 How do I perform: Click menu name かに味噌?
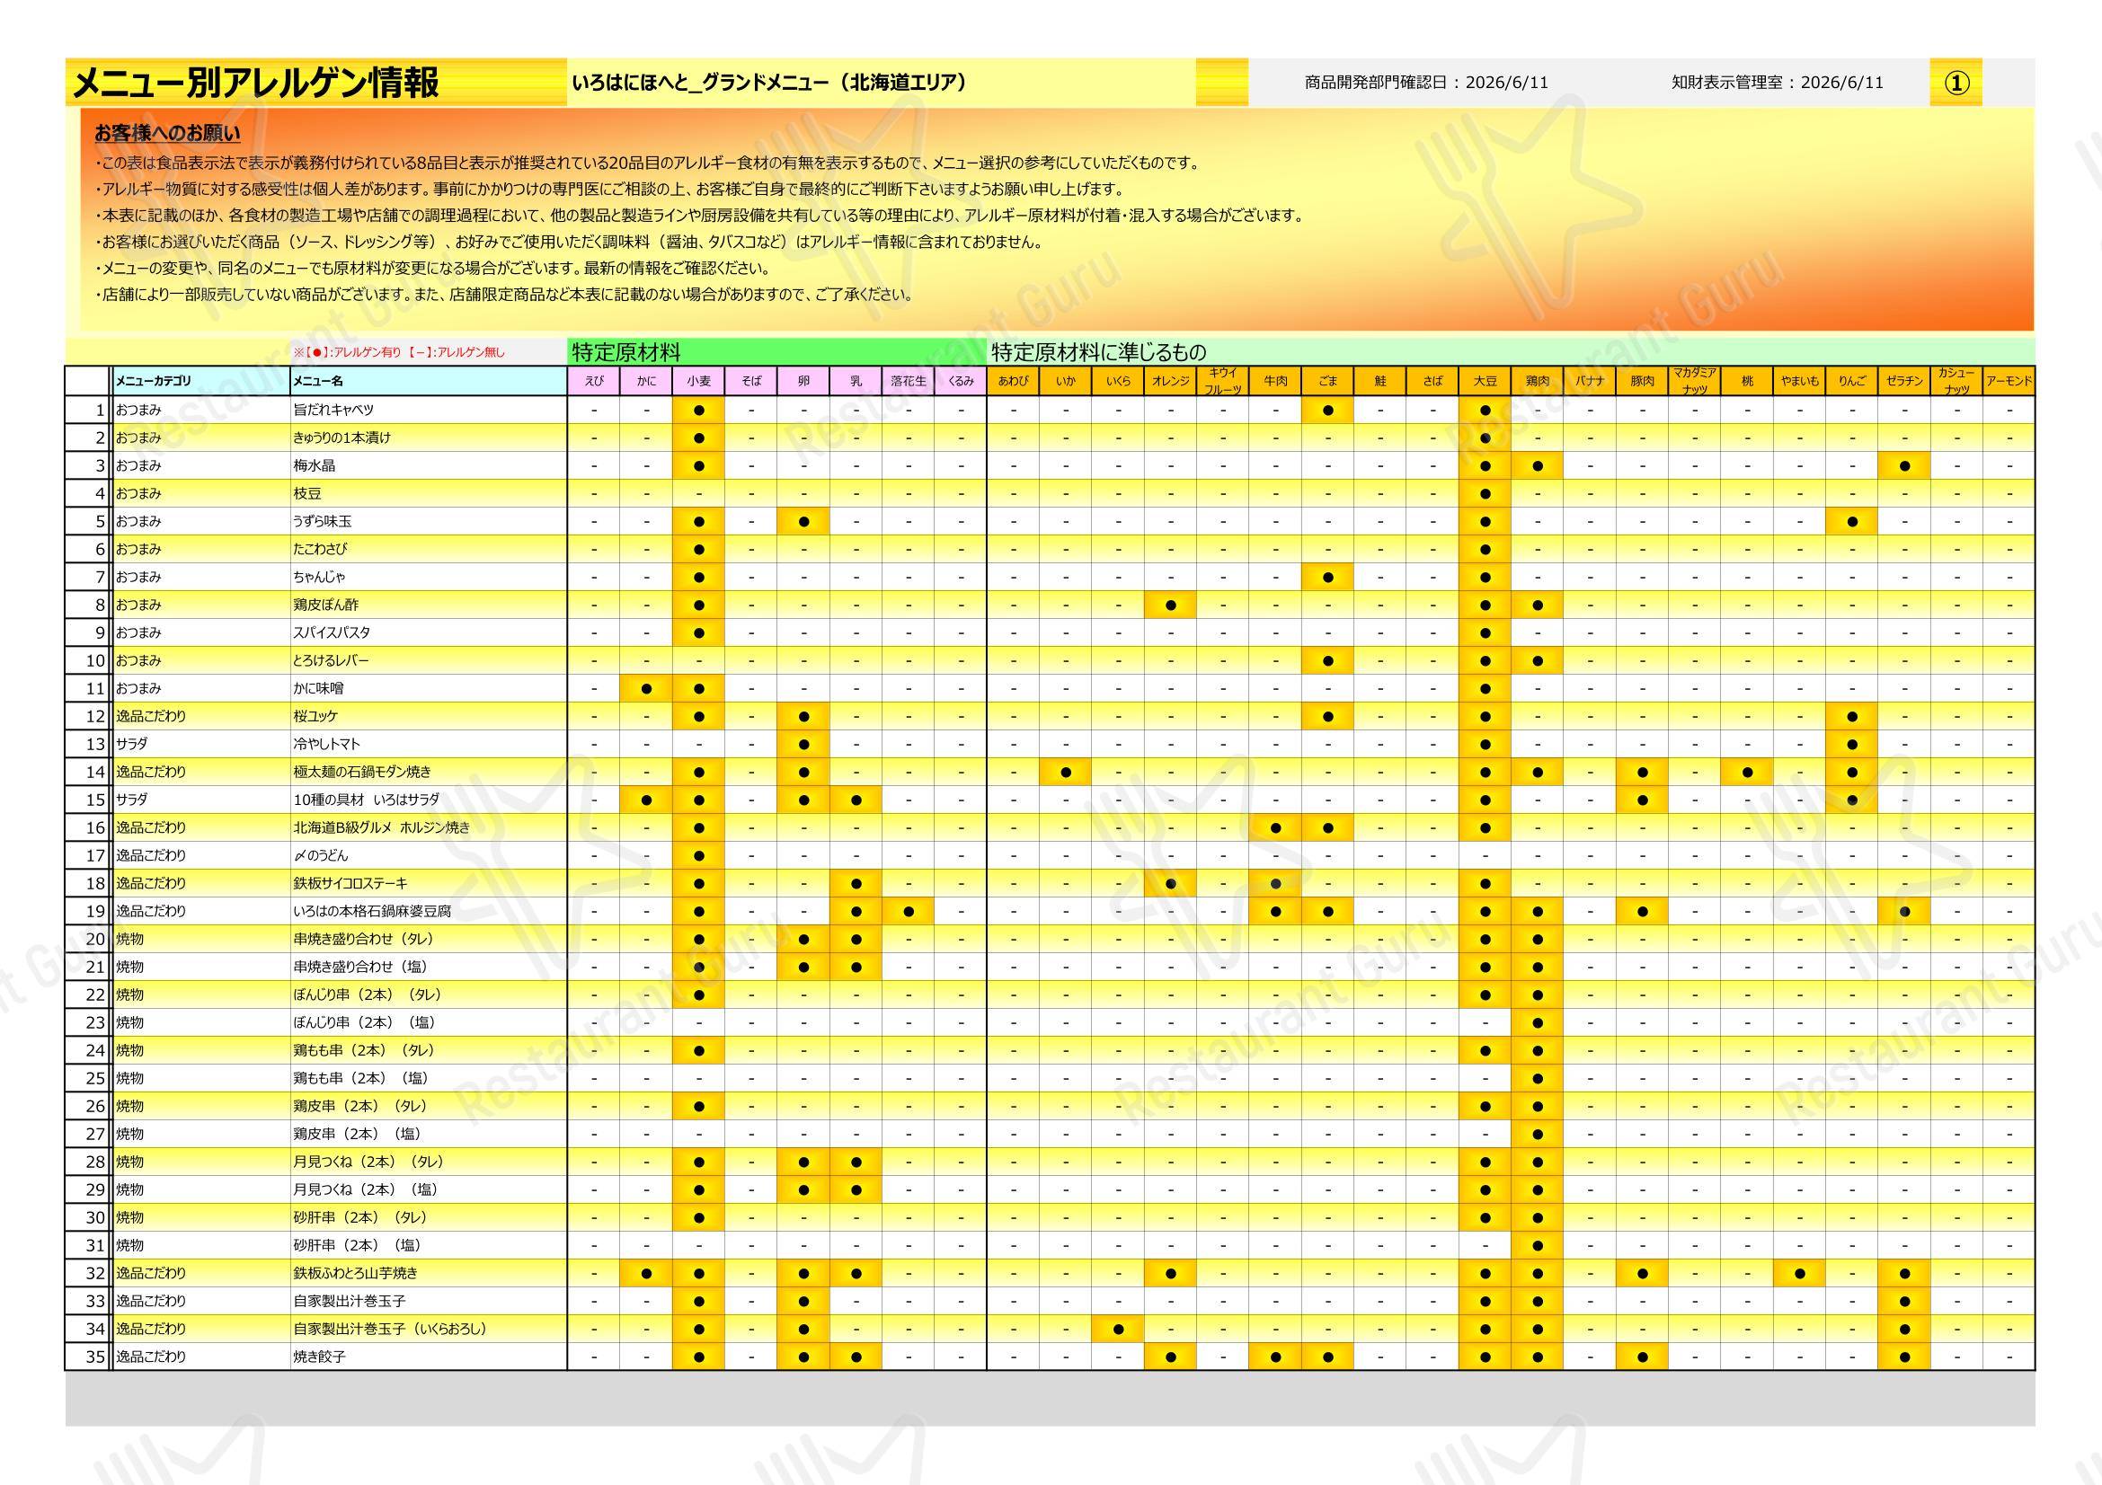(x=319, y=688)
